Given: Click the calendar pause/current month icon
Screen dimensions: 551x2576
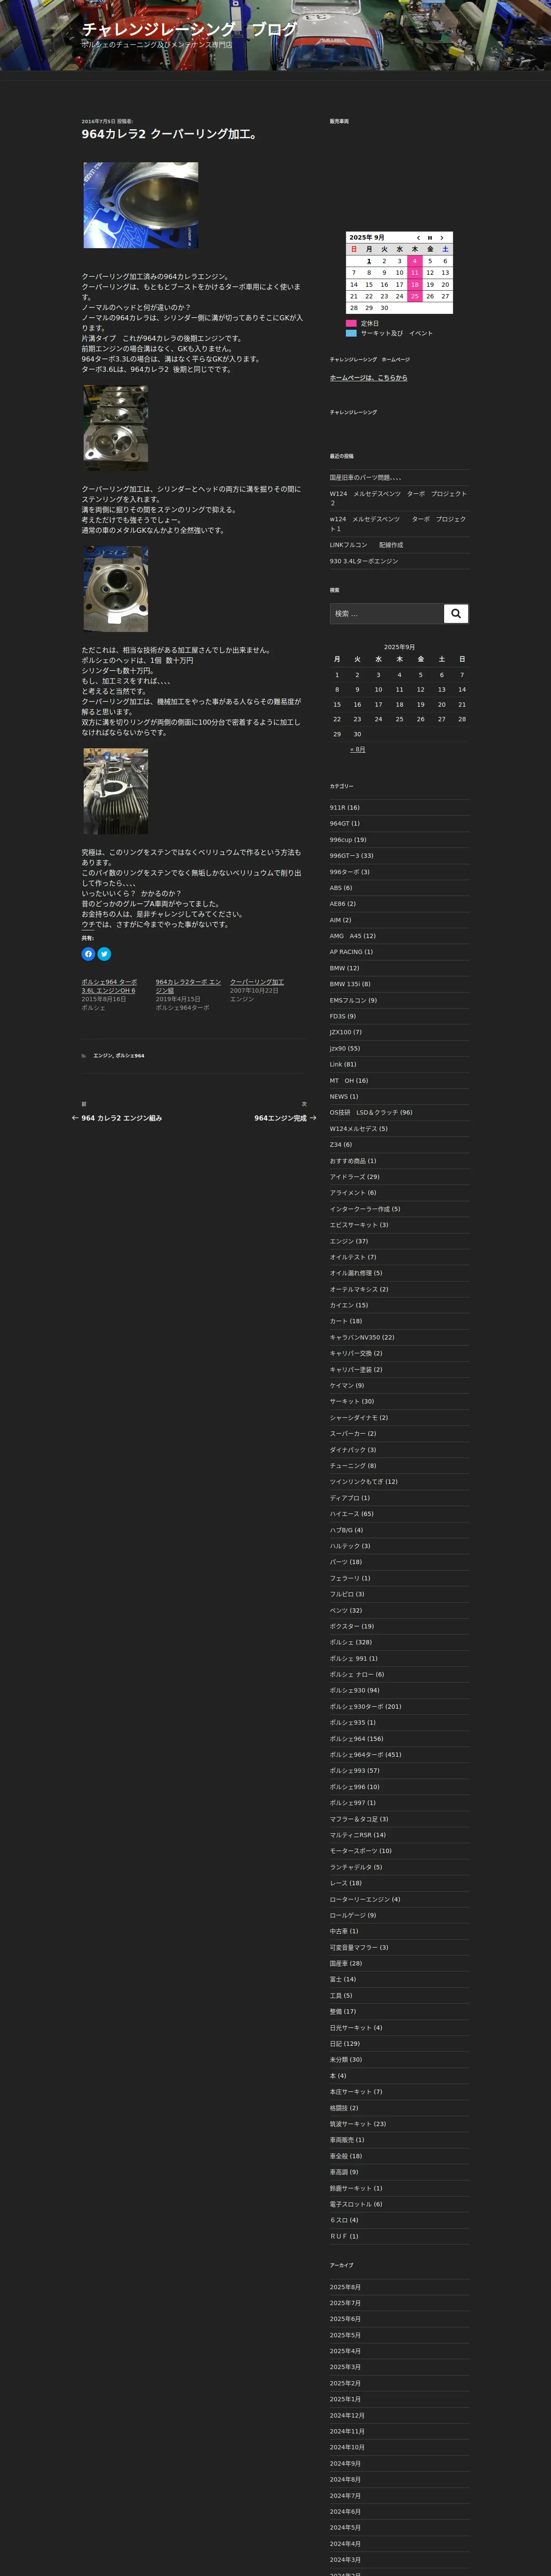Looking at the screenshot, I should pyautogui.click(x=430, y=238).
